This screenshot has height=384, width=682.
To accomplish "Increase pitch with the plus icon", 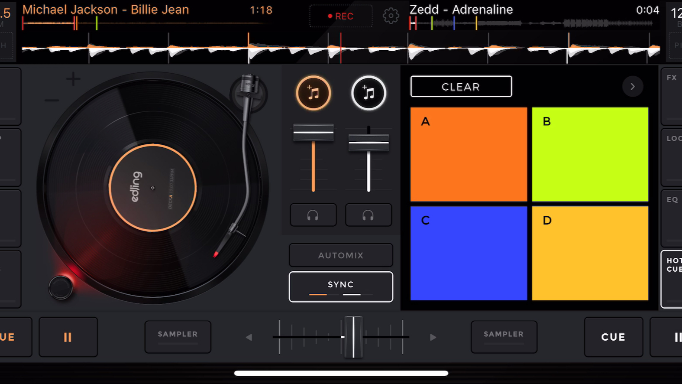I will (73, 79).
